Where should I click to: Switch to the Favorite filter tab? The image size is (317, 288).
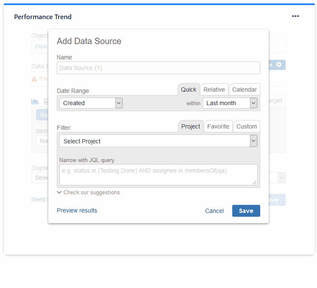[218, 126]
